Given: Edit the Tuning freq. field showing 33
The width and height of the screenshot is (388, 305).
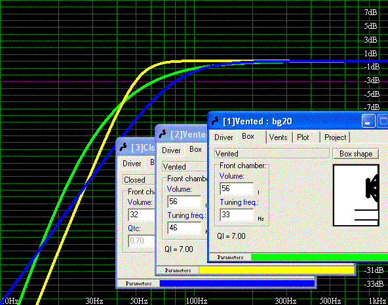Looking at the screenshot, I should click(x=237, y=215).
